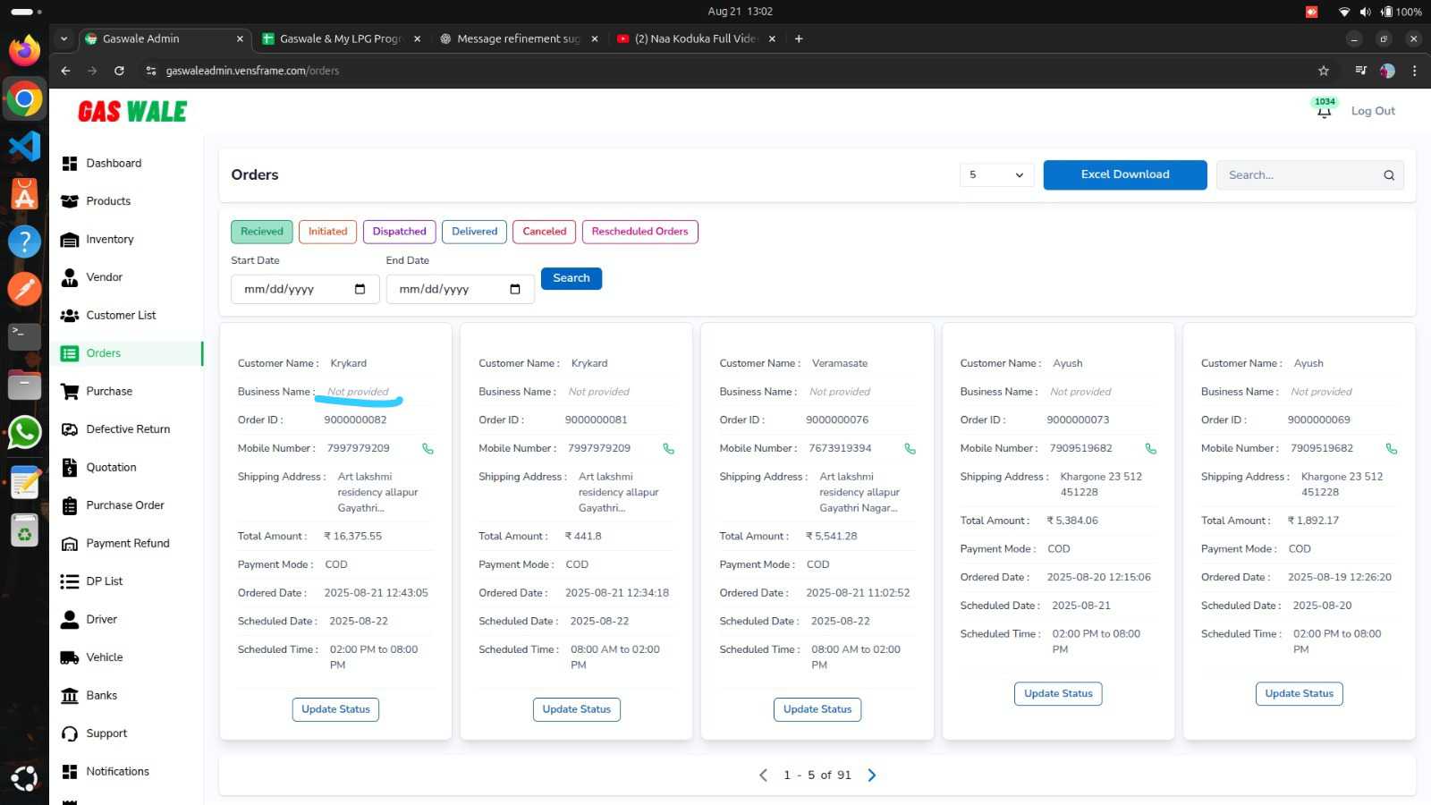1431x805 pixels.
Task: Bookmark this page with star icon
Action: coord(1324,71)
